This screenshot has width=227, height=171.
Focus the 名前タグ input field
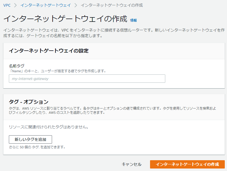87,79
